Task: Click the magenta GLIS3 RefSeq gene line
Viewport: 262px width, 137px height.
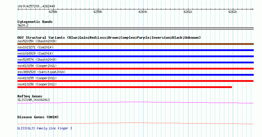Action: tap(135, 102)
